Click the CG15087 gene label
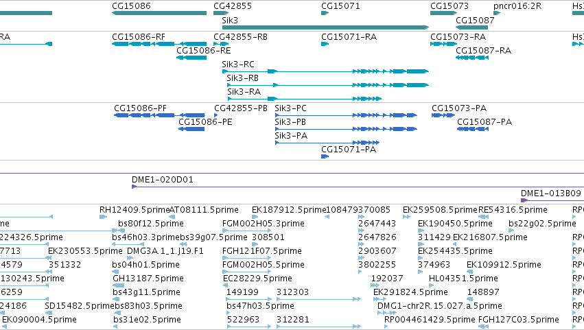 tap(475, 21)
